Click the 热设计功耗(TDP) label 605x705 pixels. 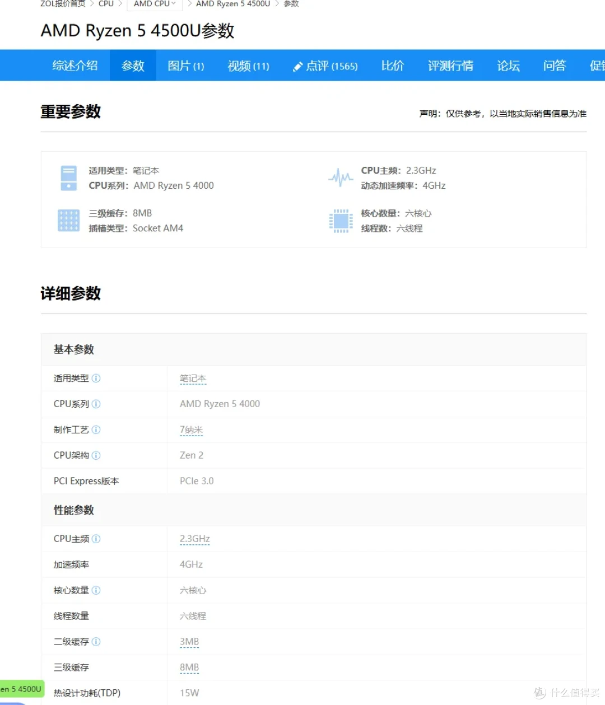(87, 693)
